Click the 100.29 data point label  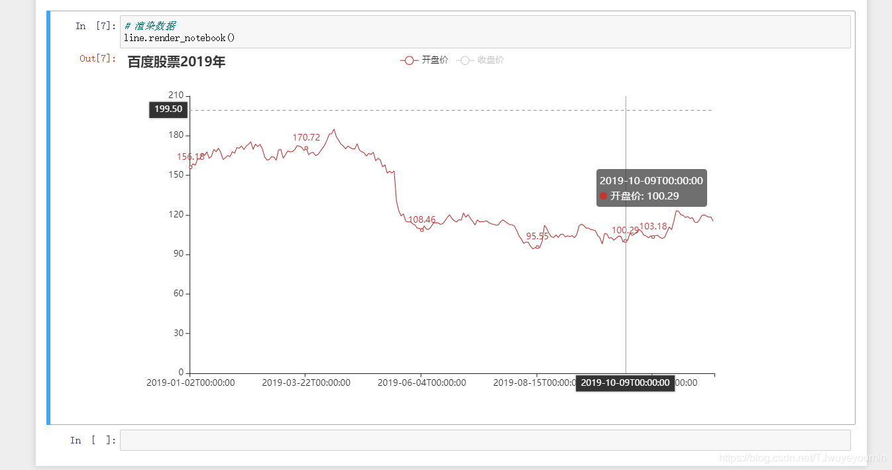pyautogui.click(x=626, y=230)
